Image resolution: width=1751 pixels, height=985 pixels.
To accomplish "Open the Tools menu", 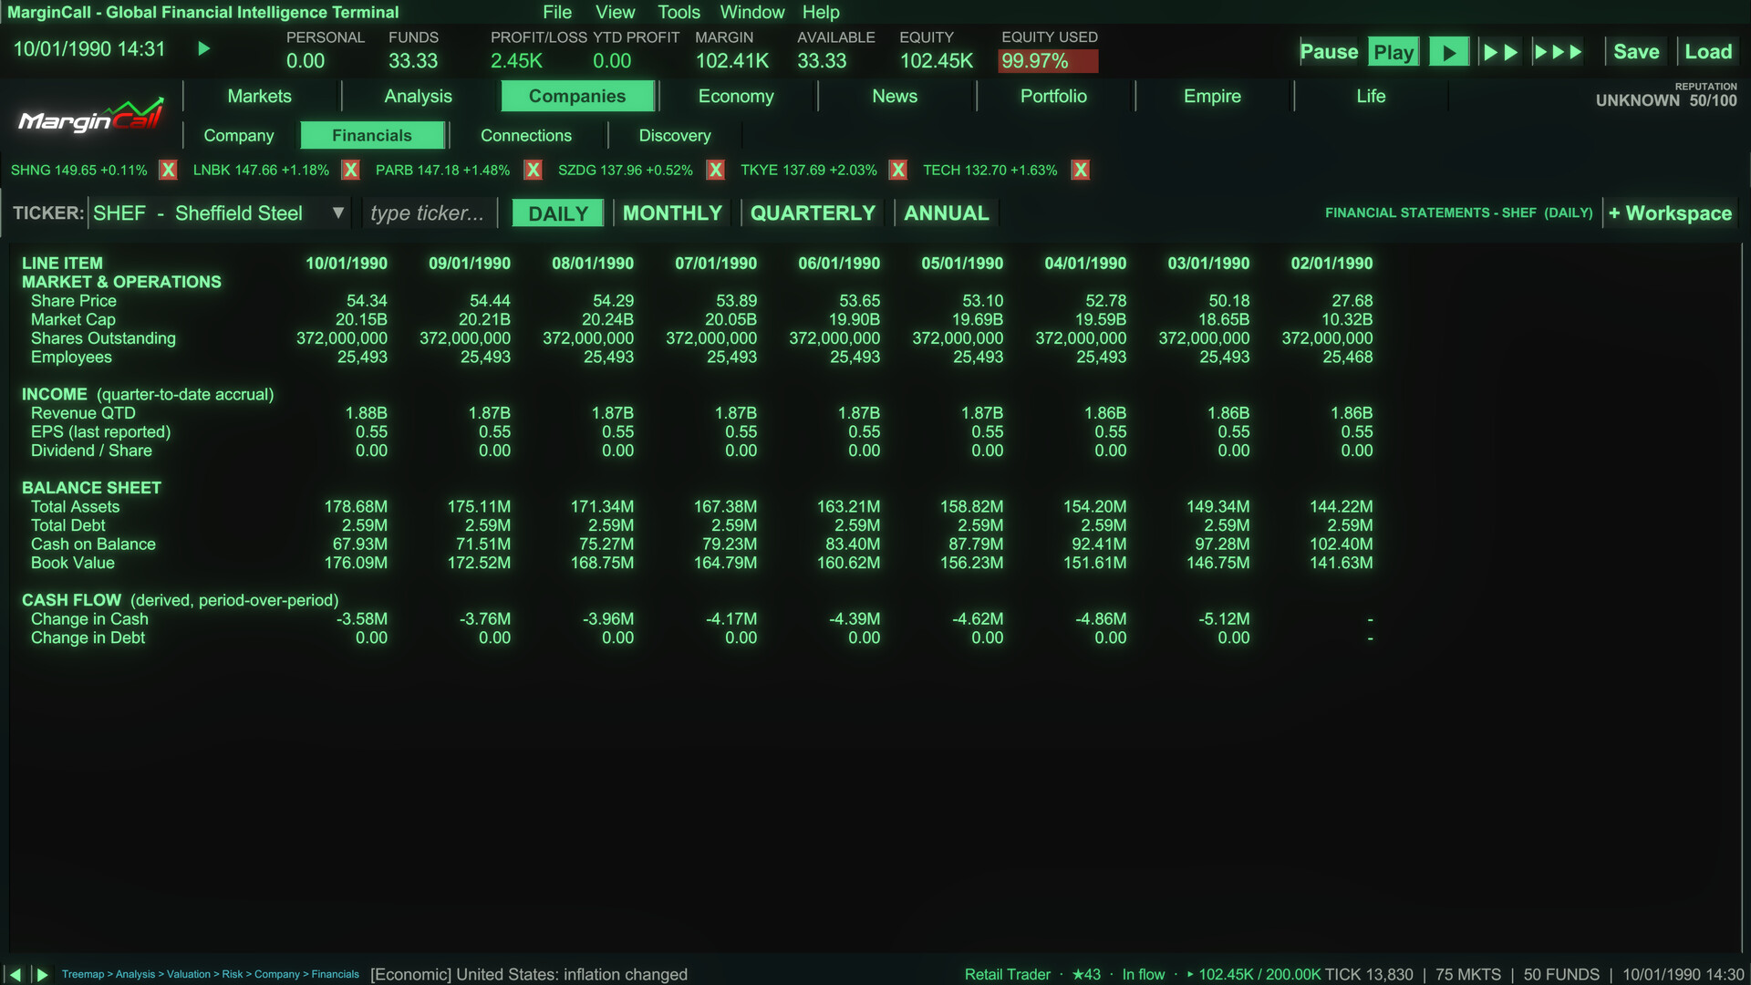I will 679,12.
